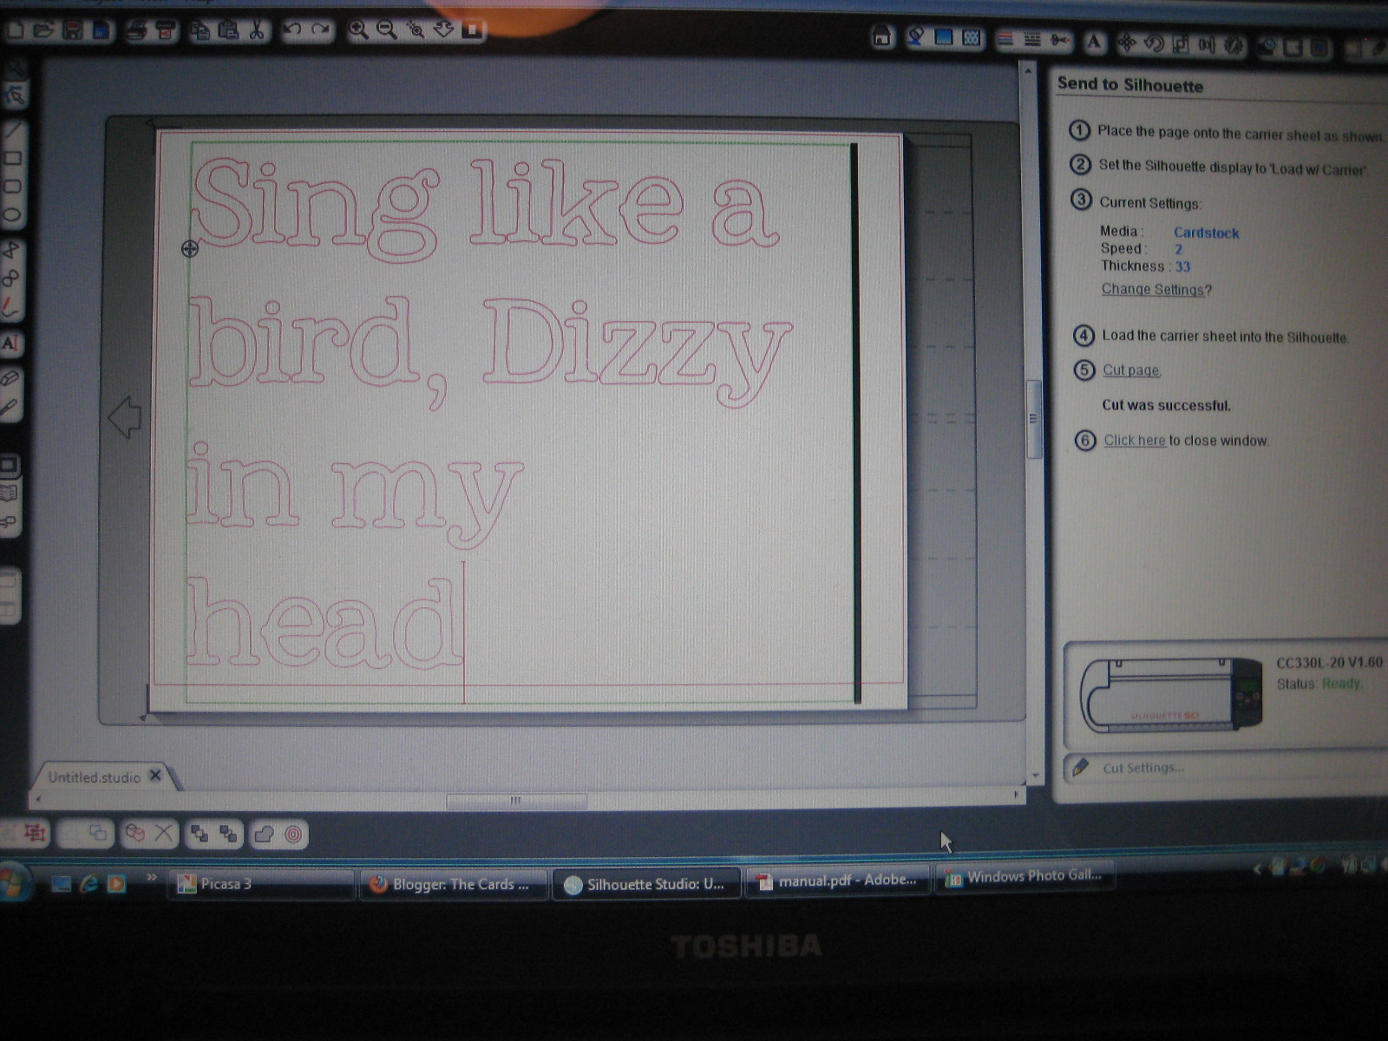Screen dimensions: 1388x1041
Task: Click the vertical scrollbar down arrow
Action: click(1034, 776)
